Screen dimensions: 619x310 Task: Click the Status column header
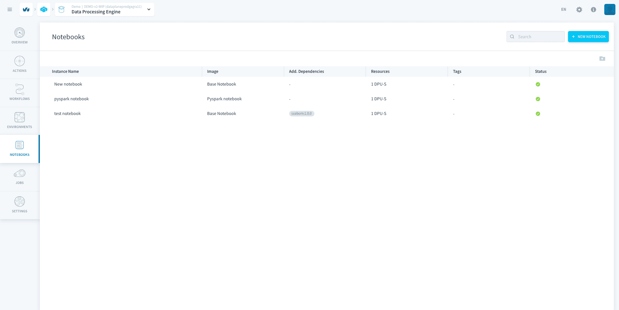coord(541,72)
